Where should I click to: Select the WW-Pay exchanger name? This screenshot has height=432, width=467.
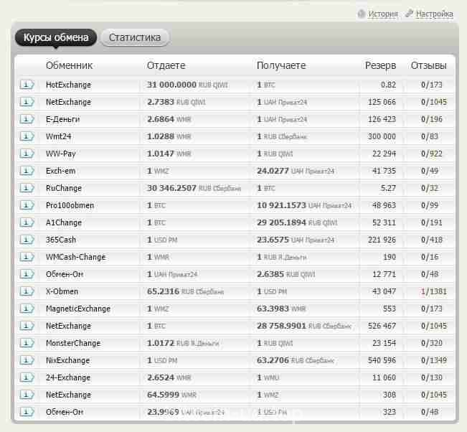[x=61, y=154]
